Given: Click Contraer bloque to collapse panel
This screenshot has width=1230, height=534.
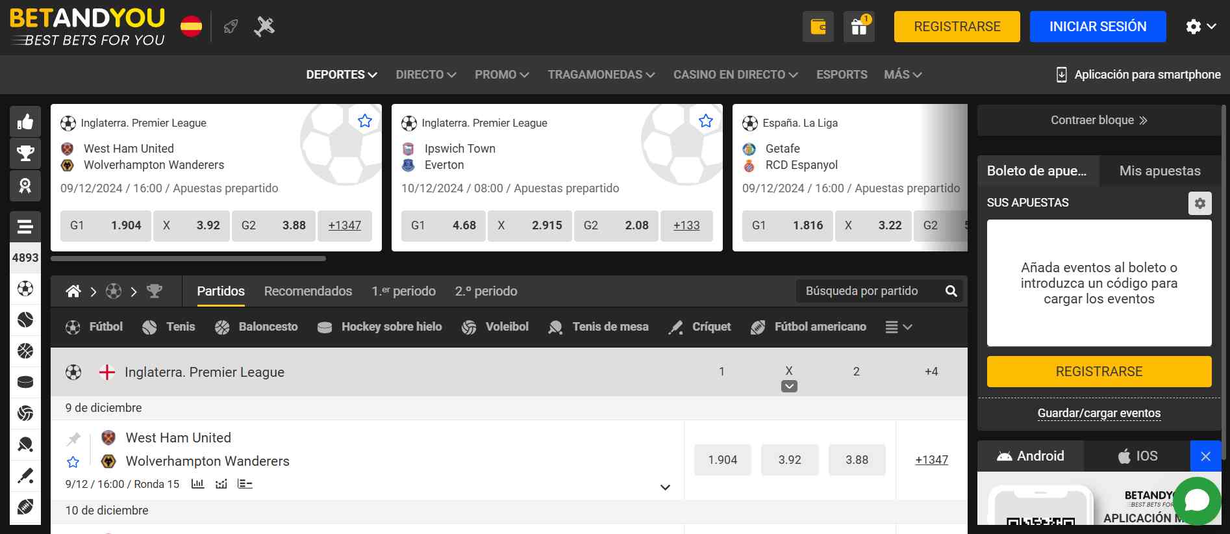Looking at the screenshot, I should (x=1099, y=120).
